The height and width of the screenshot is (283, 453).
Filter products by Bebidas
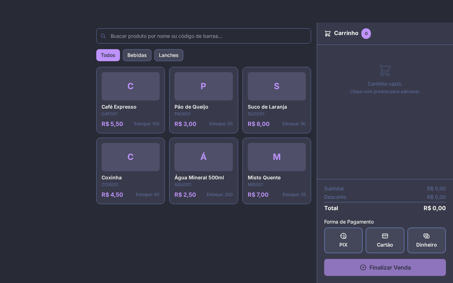[x=137, y=55]
